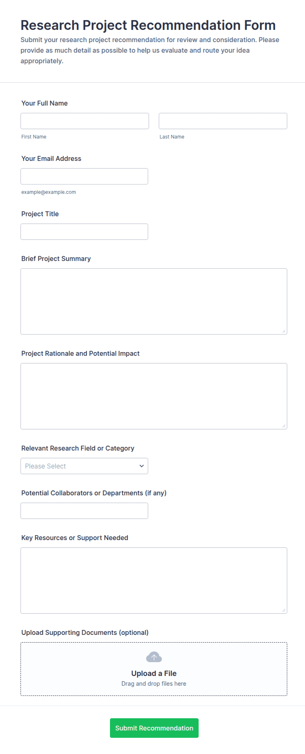305x754 pixels.
Task: Open the Relevant Research Field or Category dropdown
Action: click(84, 466)
